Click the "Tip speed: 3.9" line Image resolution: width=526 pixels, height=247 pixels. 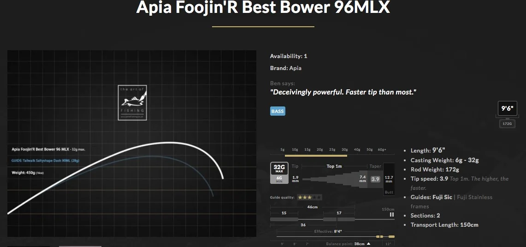click(429, 179)
